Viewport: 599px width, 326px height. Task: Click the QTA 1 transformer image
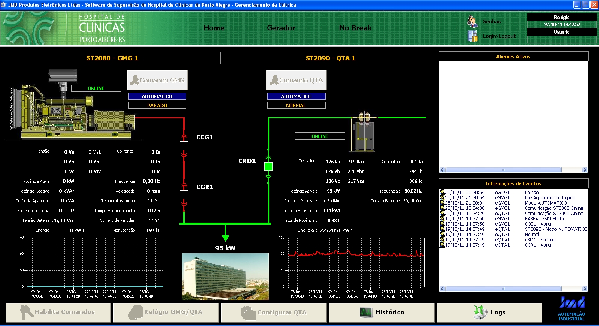pyautogui.click(x=364, y=131)
